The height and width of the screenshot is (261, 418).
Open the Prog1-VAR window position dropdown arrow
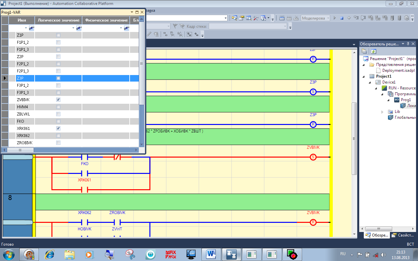click(132, 12)
